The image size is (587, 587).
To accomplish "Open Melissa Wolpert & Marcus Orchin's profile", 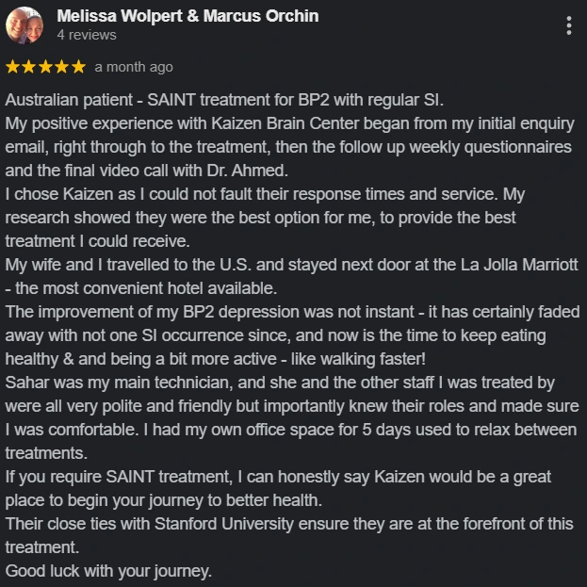I will pyautogui.click(x=188, y=16).
